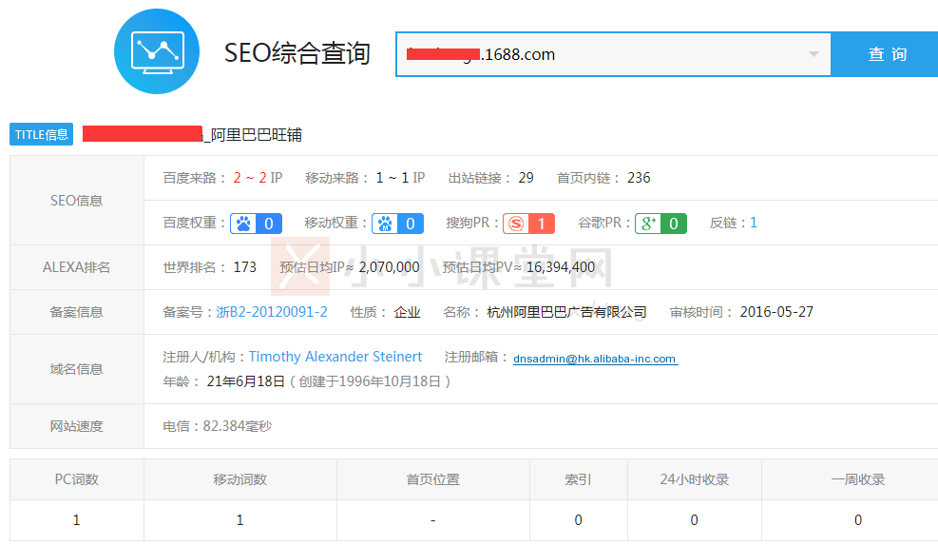
Task: Click the 预估日均IP value 2,070,000
Action: click(389, 267)
